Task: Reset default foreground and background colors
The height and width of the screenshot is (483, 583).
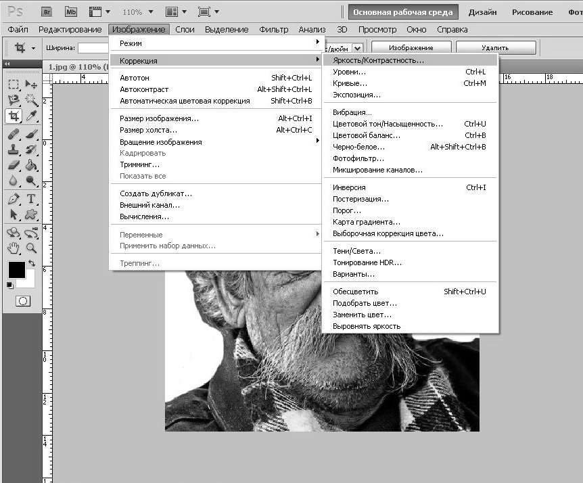Action: (x=10, y=285)
